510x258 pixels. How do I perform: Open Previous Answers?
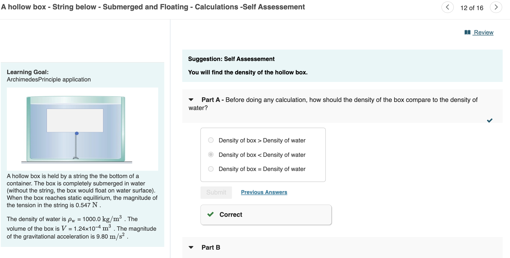[x=264, y=192]
